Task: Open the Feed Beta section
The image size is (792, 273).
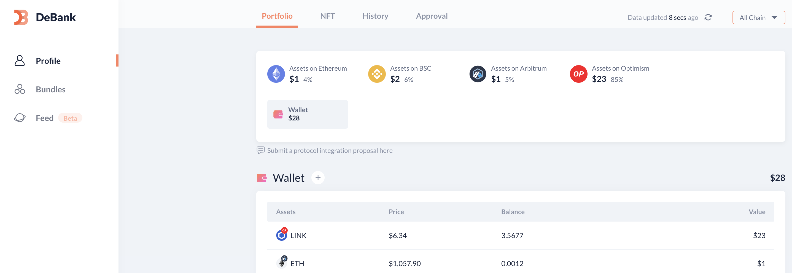Action: 45,118
